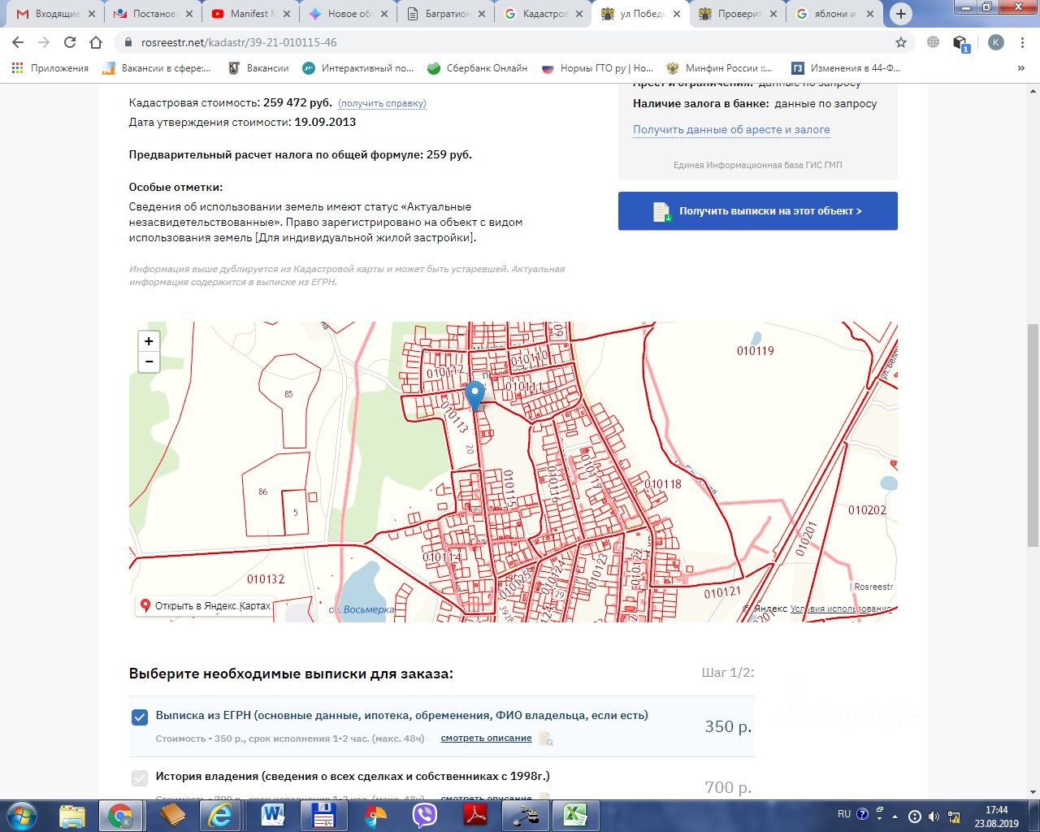Screen dimensions: 1040x832
Task: Go to the browser home page icon
Action: click(96, 42)
